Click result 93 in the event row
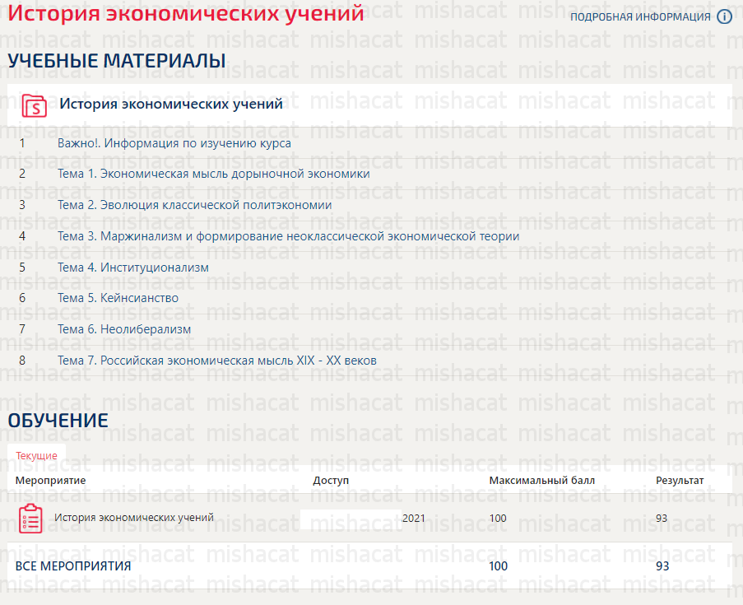The height and width of the screenshot is (605, 743). point(662,519)
